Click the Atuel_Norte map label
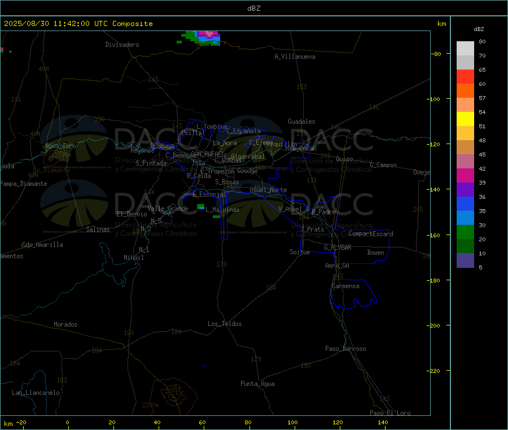 tap(268, 190)
